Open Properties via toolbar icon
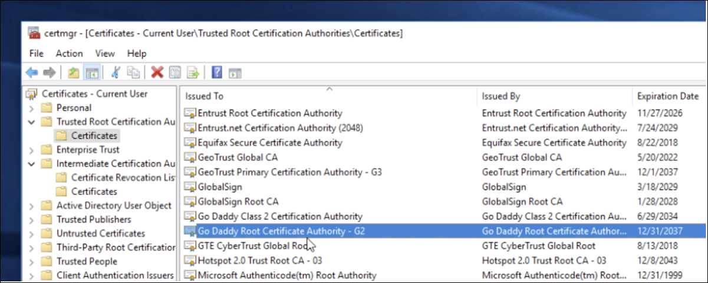This screenshot has height=283, width=708. click(x=175, y=73)
